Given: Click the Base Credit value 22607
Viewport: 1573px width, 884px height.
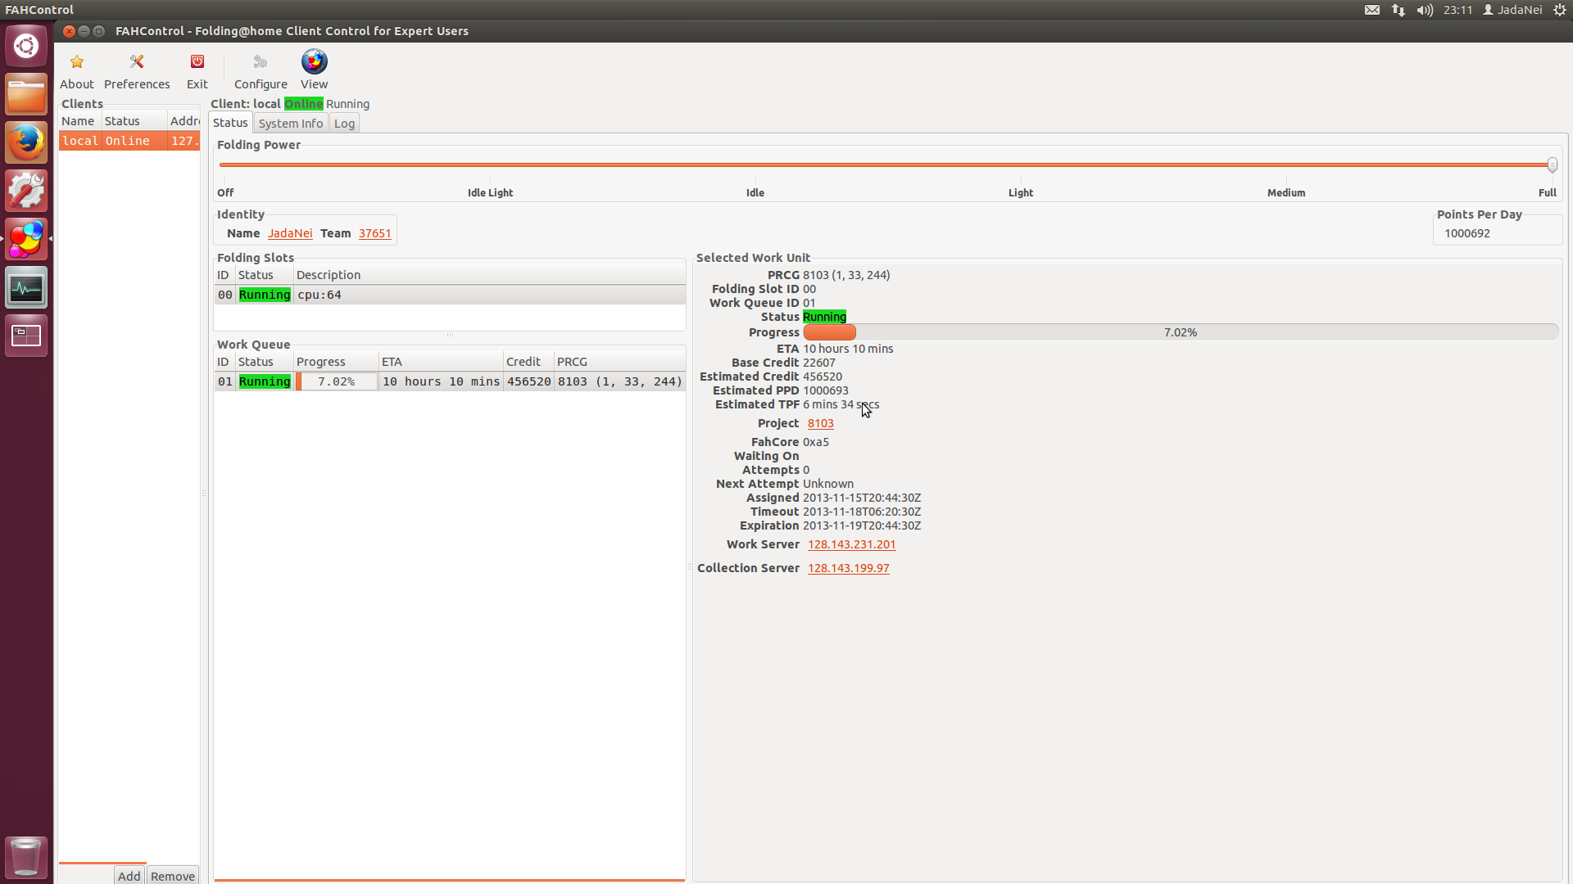Looking at the screenshot, I should 819,363.
